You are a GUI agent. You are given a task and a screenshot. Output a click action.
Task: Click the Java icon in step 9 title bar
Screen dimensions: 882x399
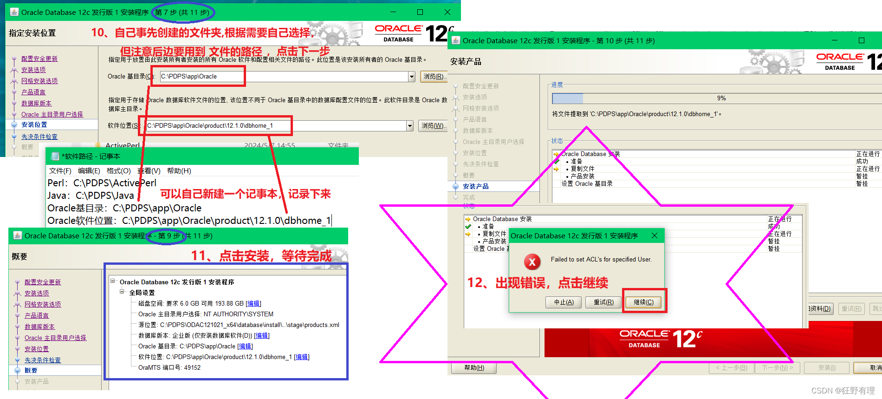pos(17,235)
